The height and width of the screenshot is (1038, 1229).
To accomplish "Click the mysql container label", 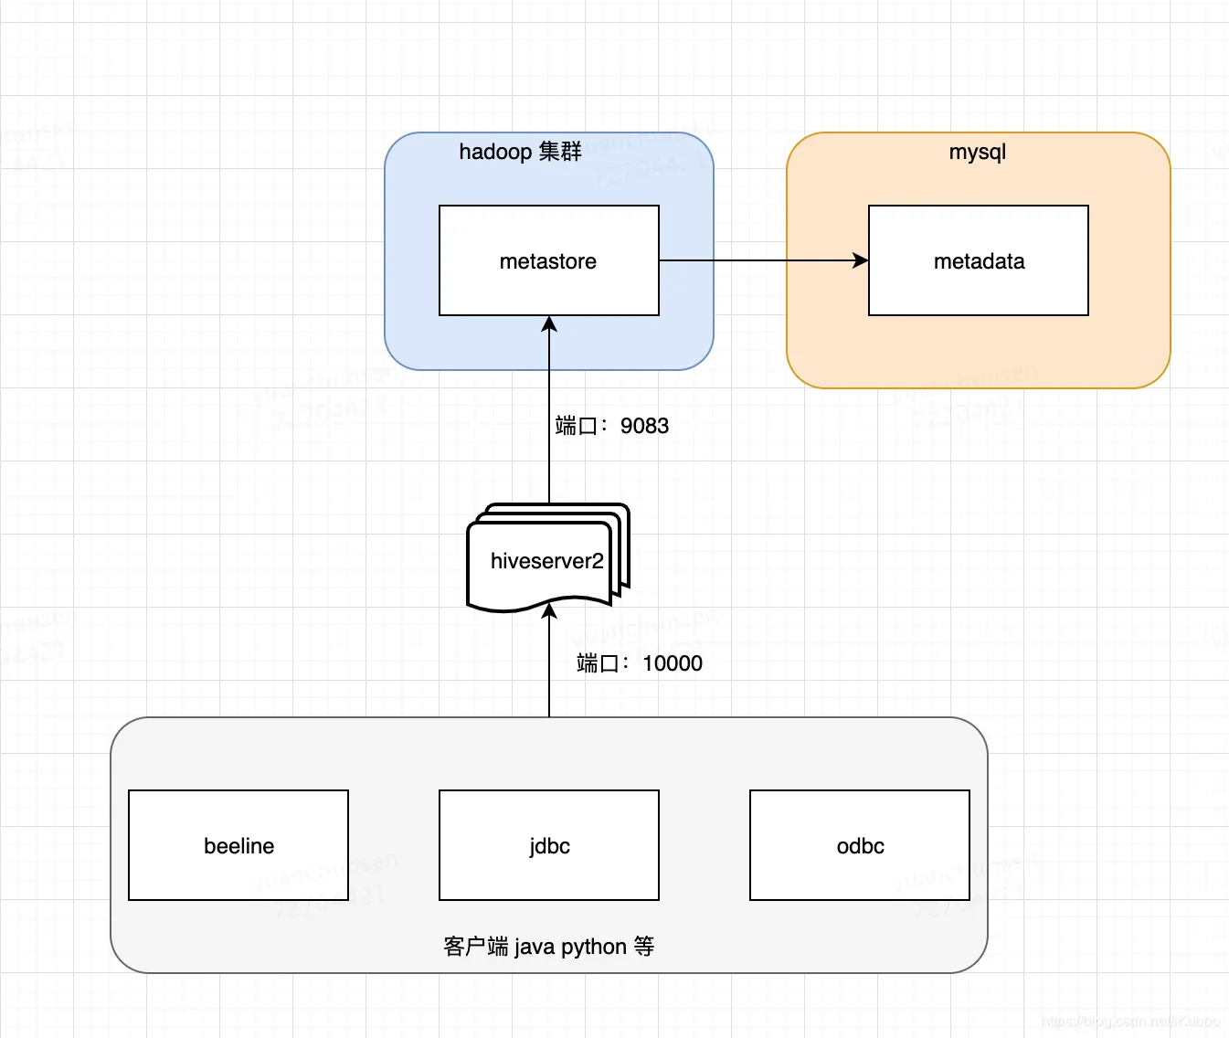I will tap(978, 152).
